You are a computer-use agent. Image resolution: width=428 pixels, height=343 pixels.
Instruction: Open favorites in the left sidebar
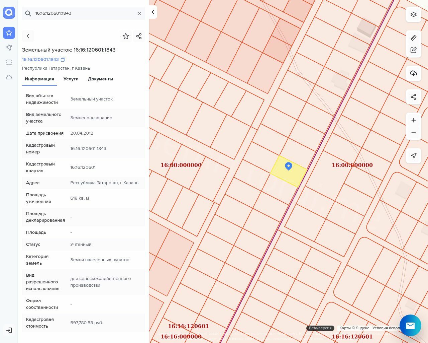click(9, 33)
